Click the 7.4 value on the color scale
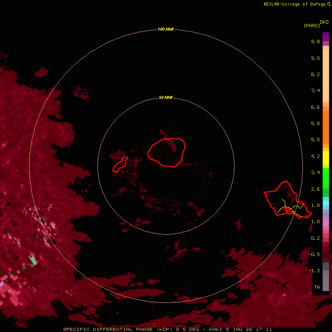The height and width of the screenshot is (332, 332). point(315,91)
